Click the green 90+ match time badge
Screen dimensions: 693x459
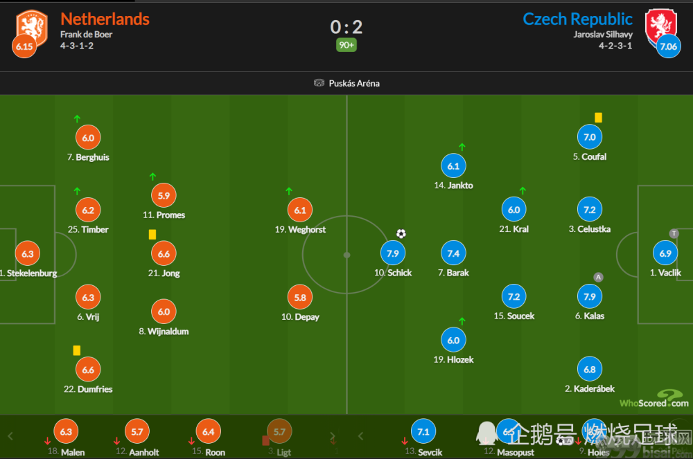tap(346, 45)
